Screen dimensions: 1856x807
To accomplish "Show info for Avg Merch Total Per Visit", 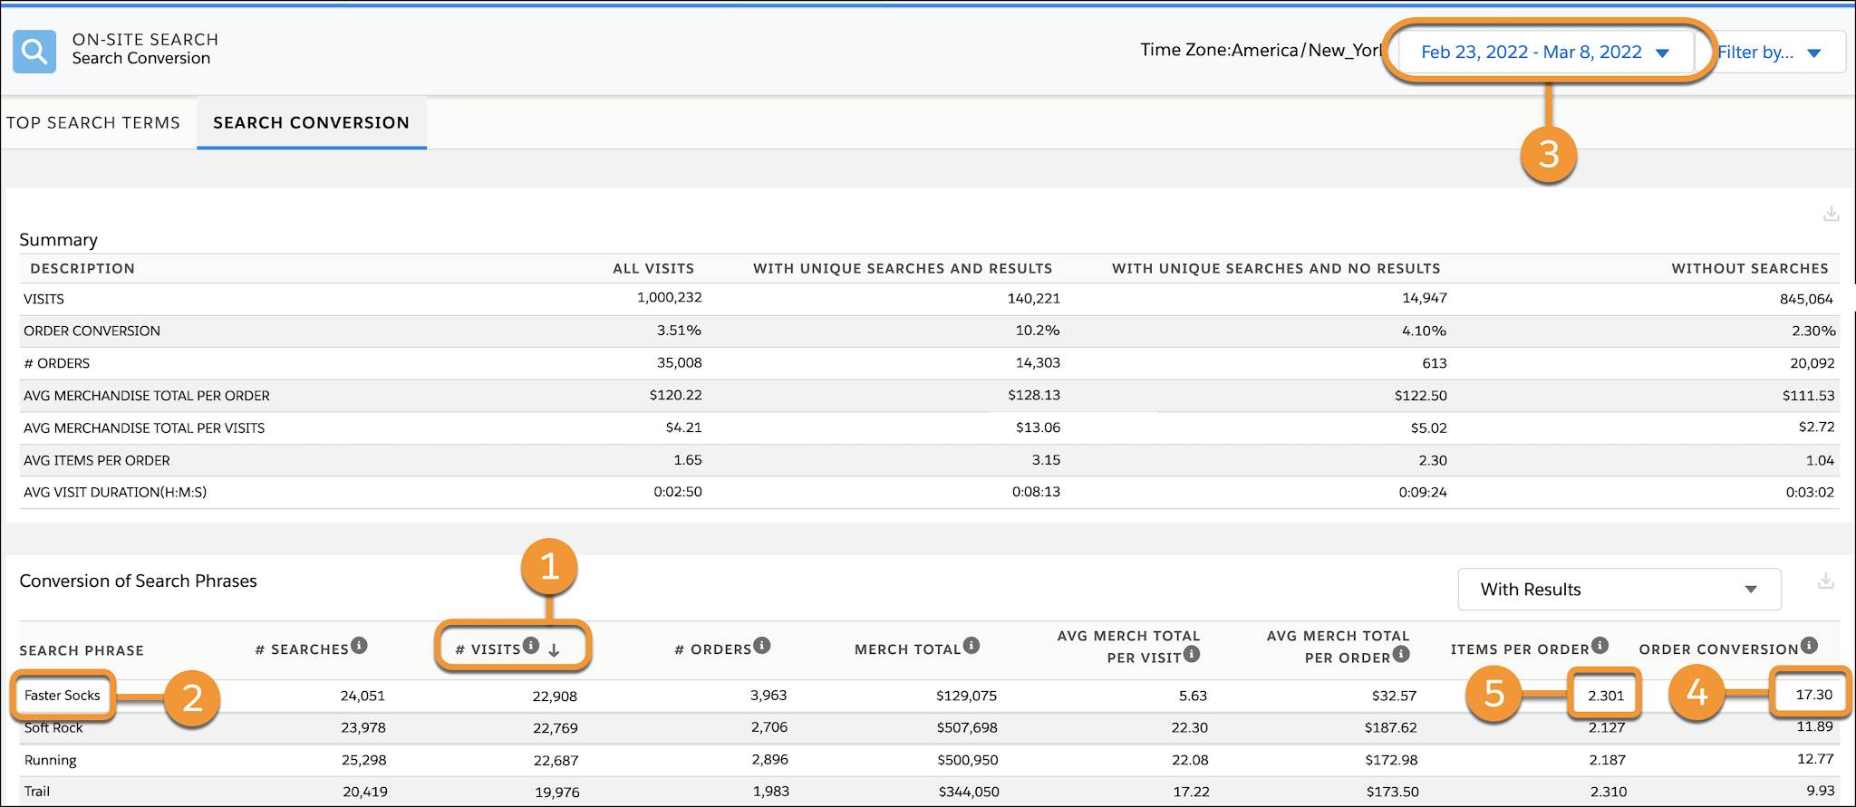I will click(x=1192, y=653).
